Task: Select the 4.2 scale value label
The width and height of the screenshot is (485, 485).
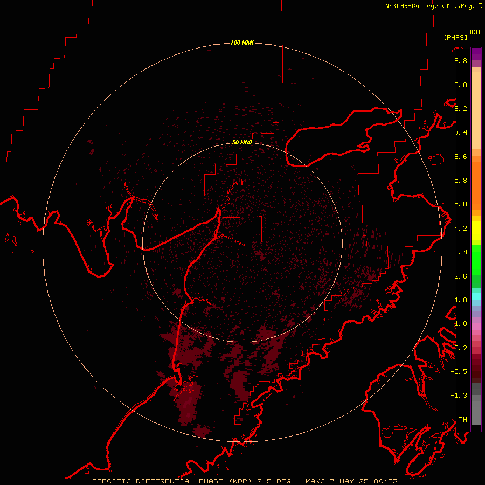Action: pos(461,228)
